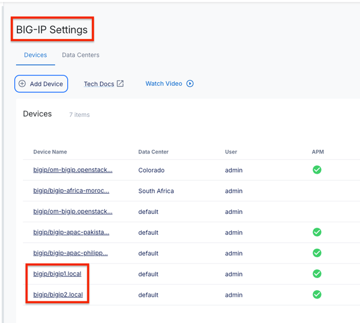Image resolution: width=360 pixels, height=323 pixels.
Task: Click APM checkmark for bigip-apac-pakista device
Action: [x=317, y=232]
